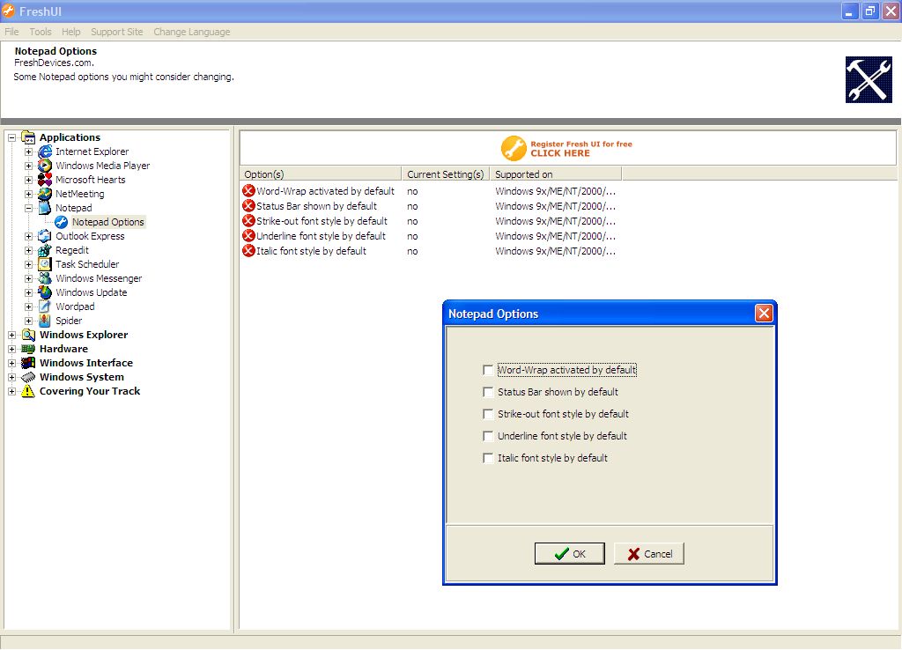Viewport: 902px width, 650px height.
Task: Open the Help menu
Action: (x=70, y=32)
